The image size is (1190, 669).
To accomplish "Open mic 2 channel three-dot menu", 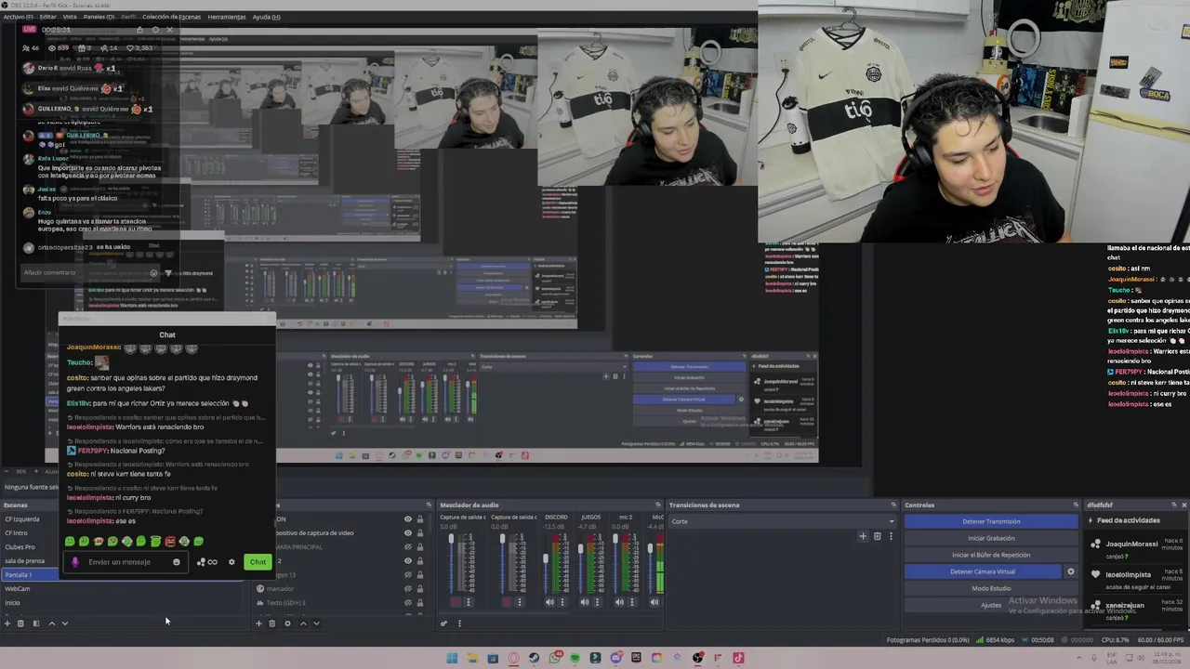I will tap(631, 602).
